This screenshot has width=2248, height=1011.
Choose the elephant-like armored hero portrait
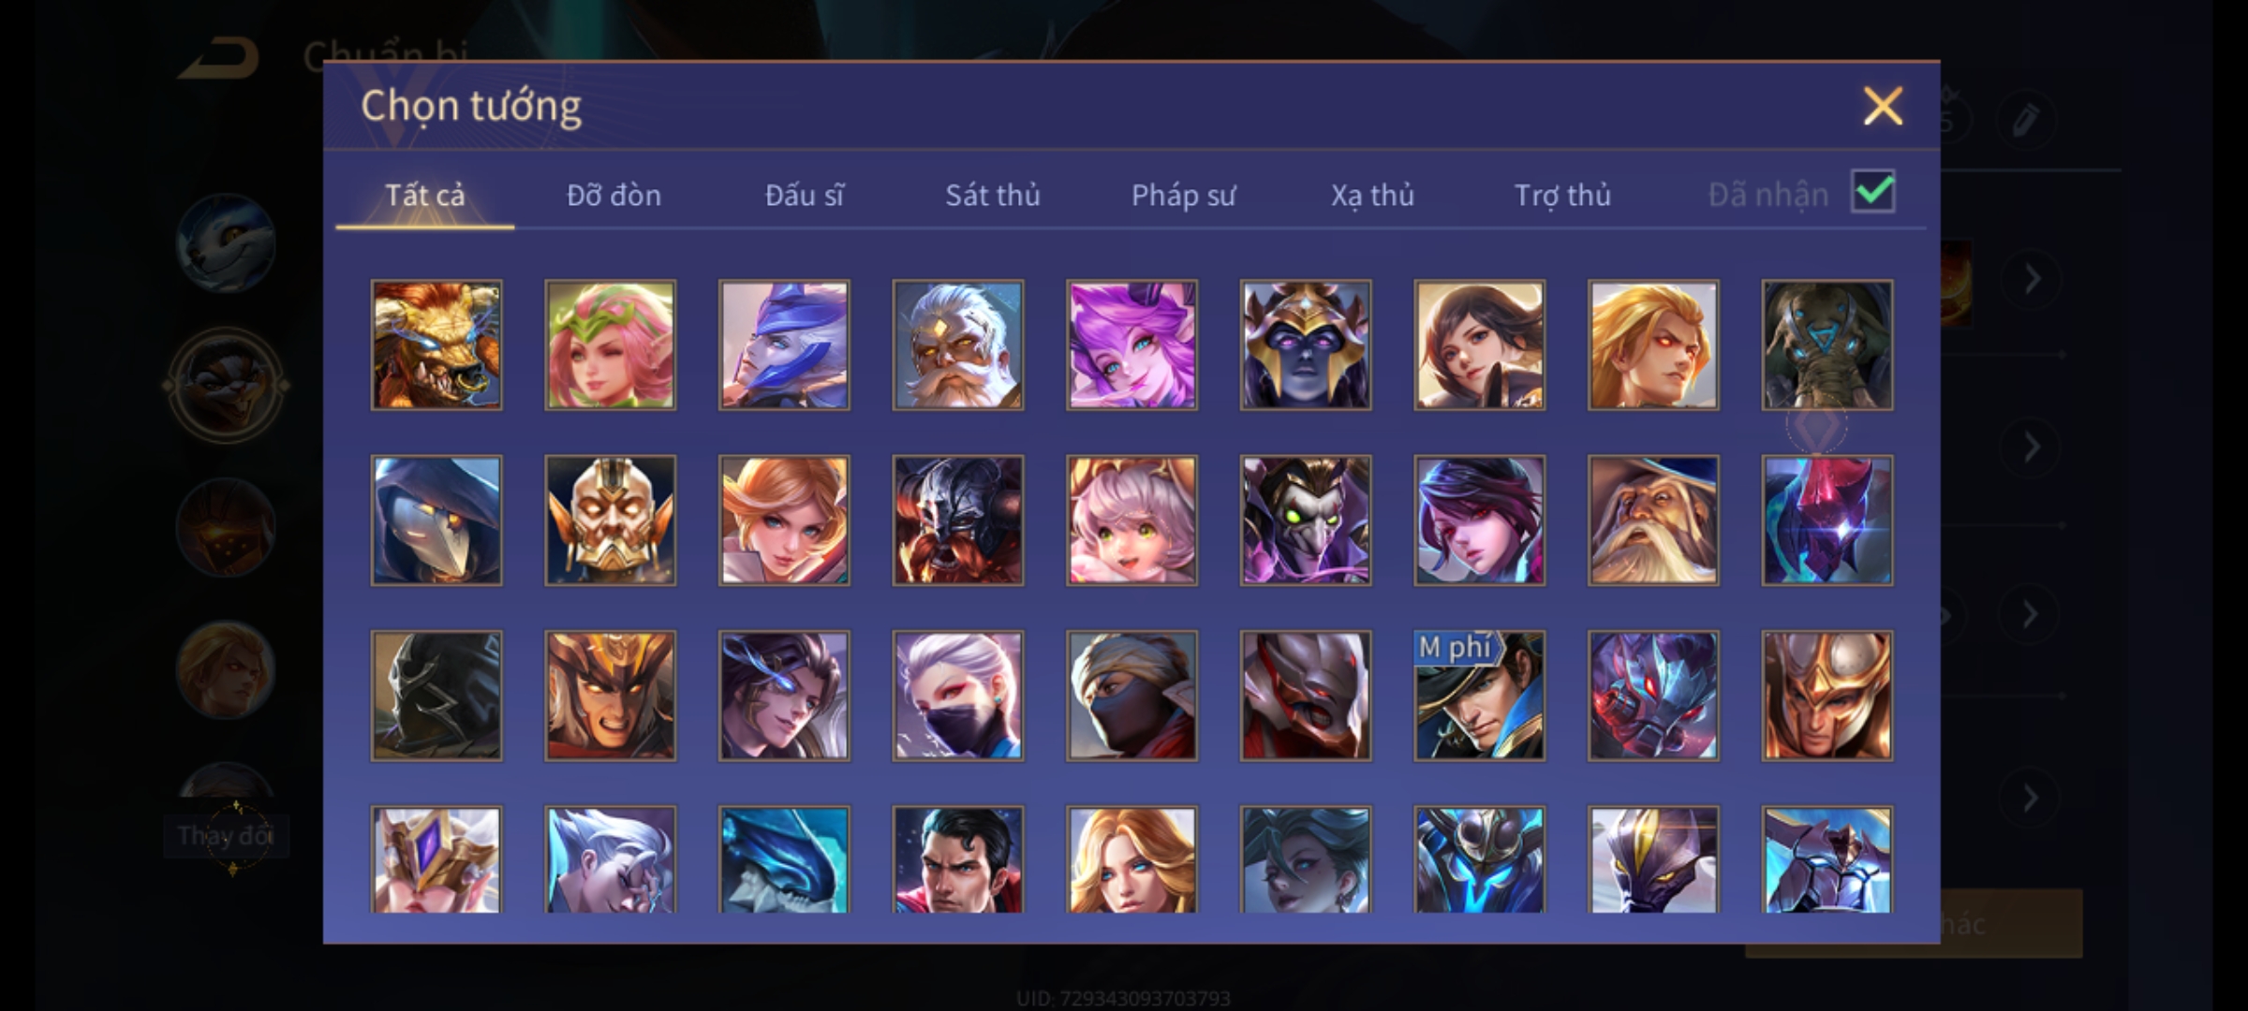click(x=1826, y=344)
